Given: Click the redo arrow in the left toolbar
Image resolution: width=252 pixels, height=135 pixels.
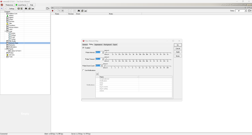Looking at the screenshot, I should (5, 9).
